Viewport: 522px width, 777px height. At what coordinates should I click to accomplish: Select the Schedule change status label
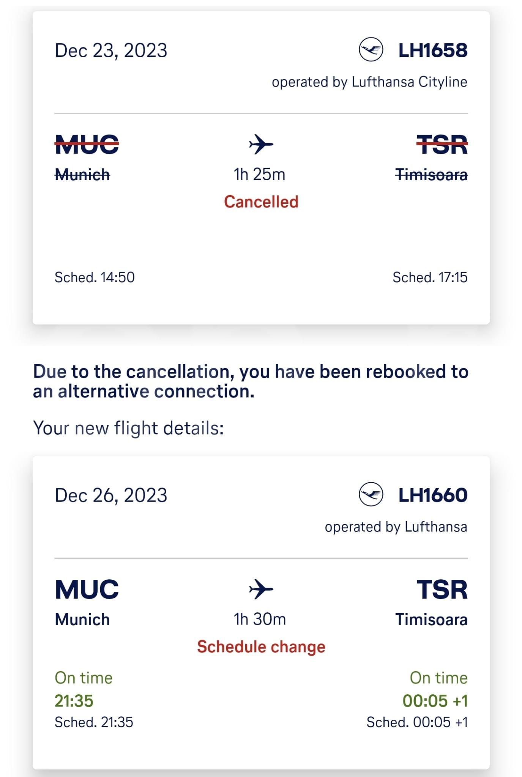(261, 646)
